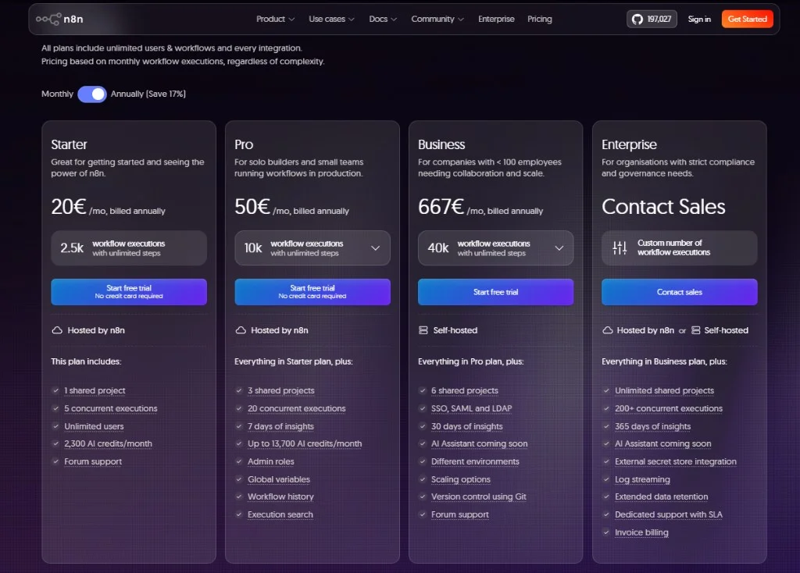Click Up to 13,700 AI credits/month text

tap(305, 443)
